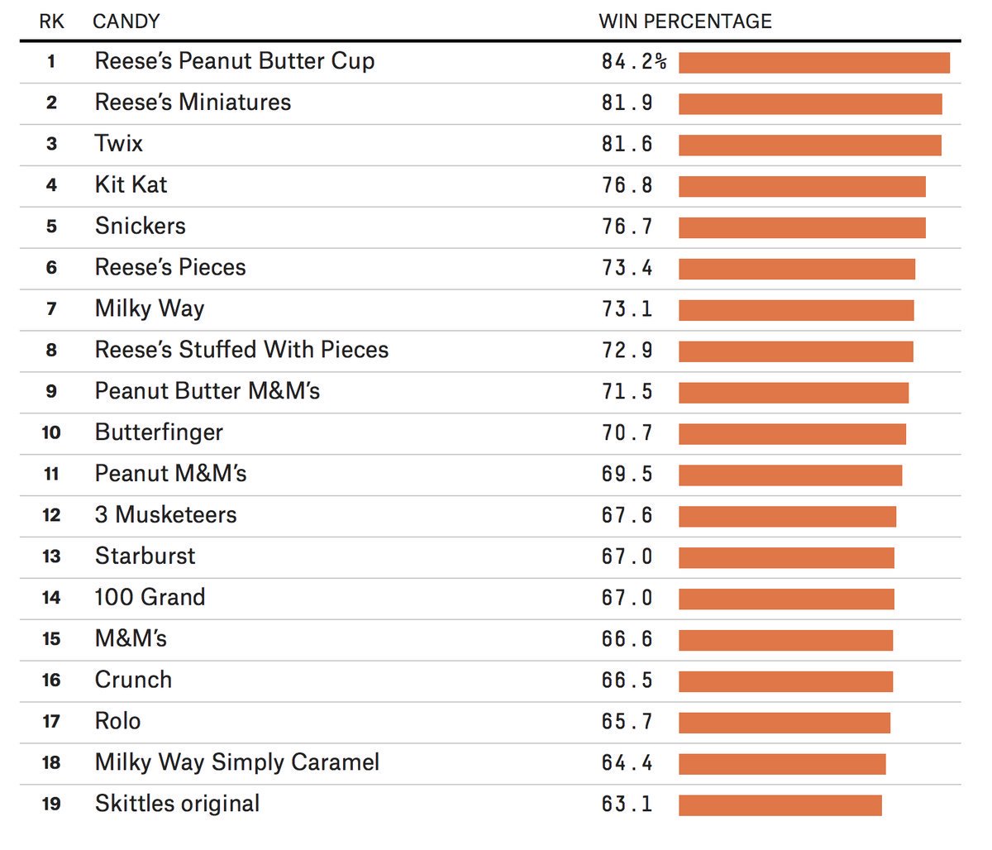
Task: Click the RK column header
Action: point(51,21)
